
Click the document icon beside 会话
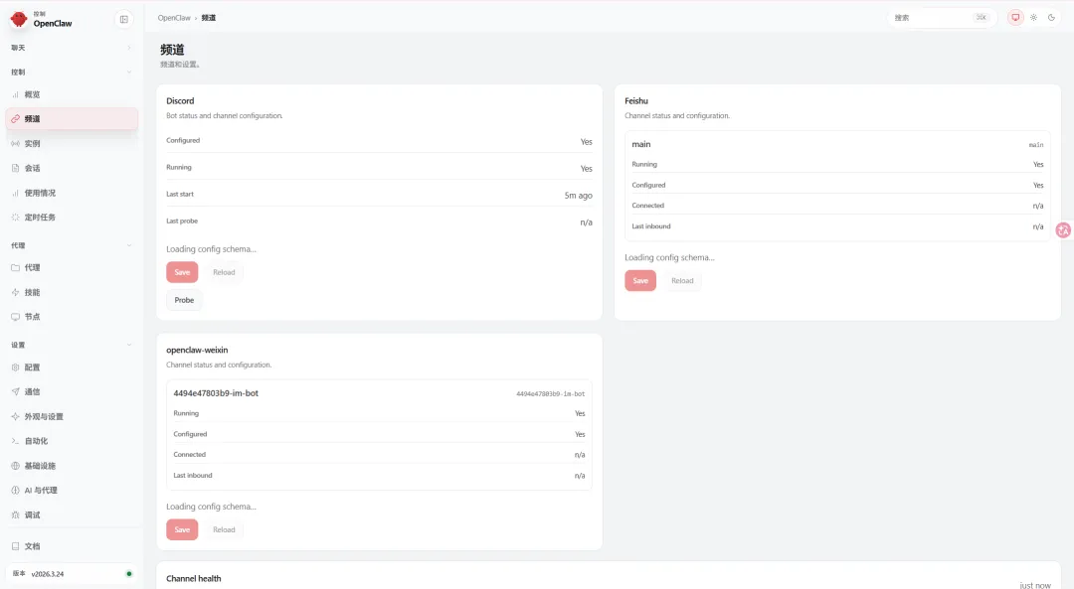[x=15, y=168]
